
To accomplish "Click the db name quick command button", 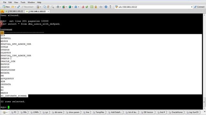I will [x=57, y=112].
